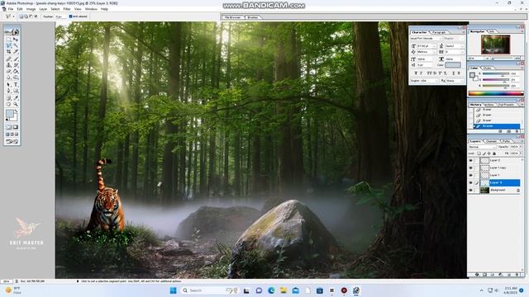Open the Image menu

coord(31,9)
